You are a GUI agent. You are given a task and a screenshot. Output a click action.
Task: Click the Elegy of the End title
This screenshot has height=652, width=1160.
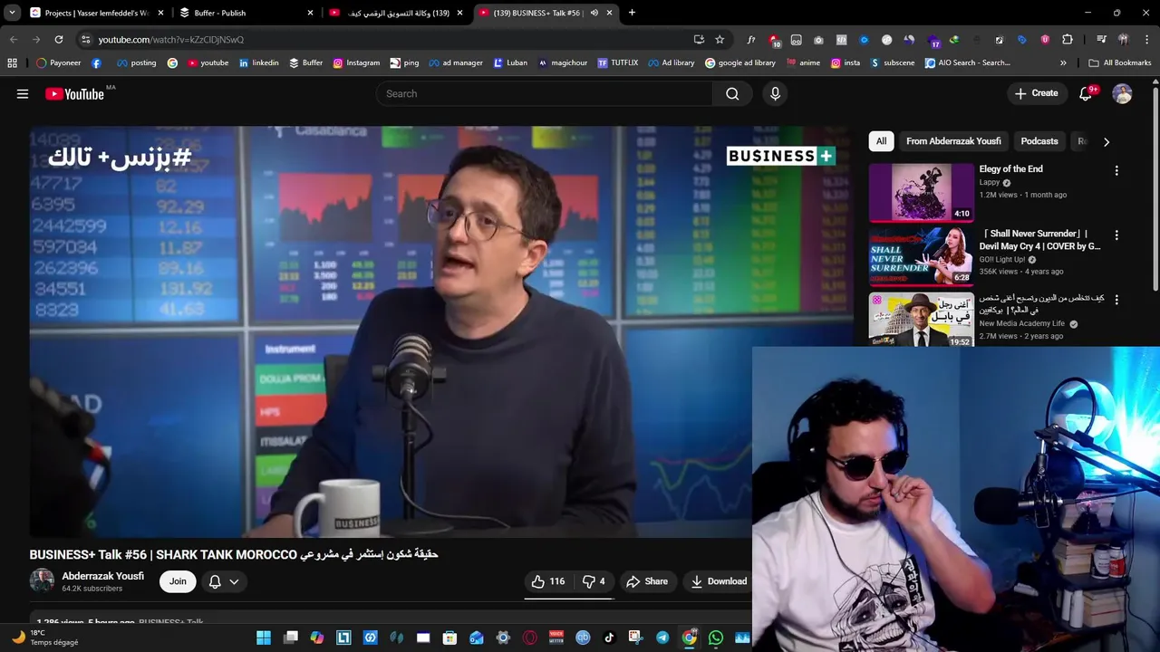(1010, 169)
